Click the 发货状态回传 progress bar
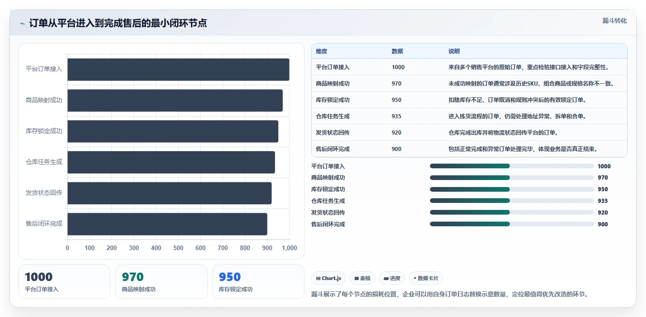The height and width of the screenshot is (317, 646). pyautogui.click(x=512, y=213)
